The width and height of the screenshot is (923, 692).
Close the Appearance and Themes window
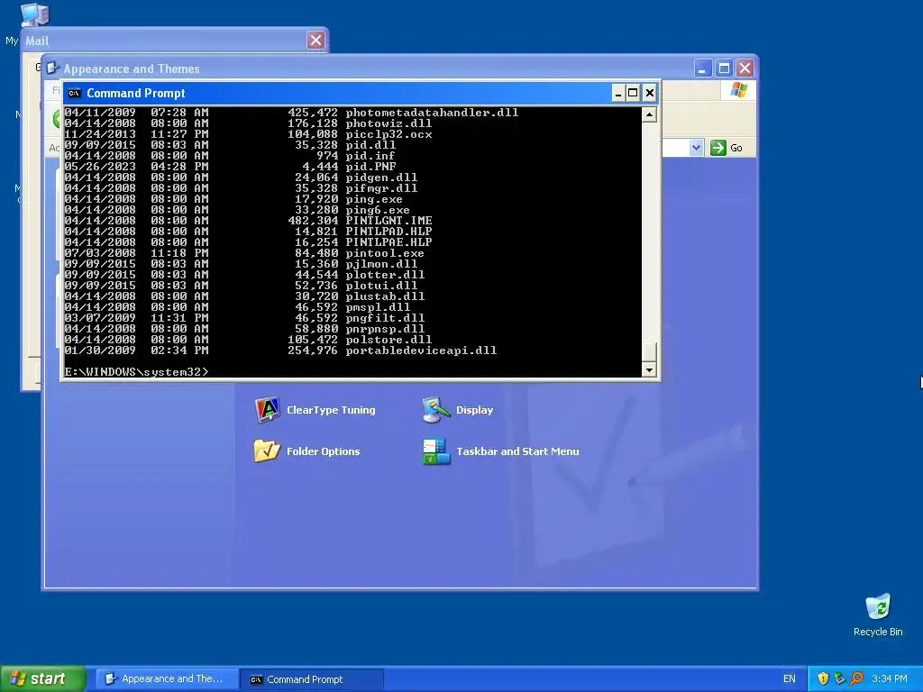point(745,68)
